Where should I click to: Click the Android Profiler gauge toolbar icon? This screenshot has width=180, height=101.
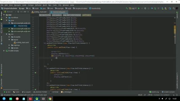pos(152,8)
